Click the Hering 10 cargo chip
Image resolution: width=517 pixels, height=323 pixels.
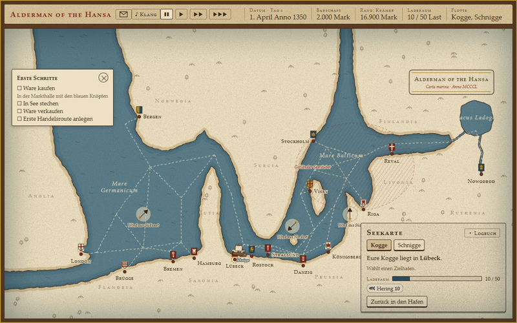(x=385, y=289)
